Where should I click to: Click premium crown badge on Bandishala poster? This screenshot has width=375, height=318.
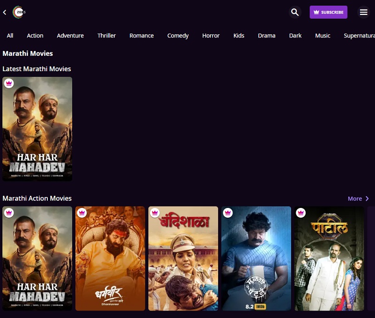click(x=155, y=213)
